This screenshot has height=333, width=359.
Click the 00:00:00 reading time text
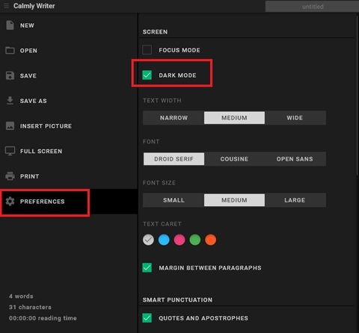(x=43, y=318)
